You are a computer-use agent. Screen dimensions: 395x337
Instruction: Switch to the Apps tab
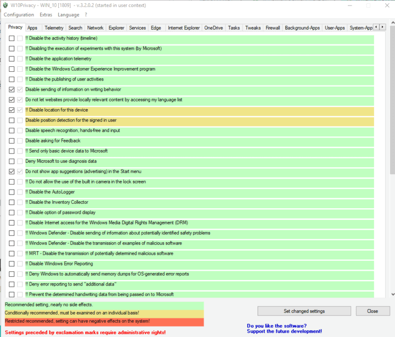pos(32,28)
